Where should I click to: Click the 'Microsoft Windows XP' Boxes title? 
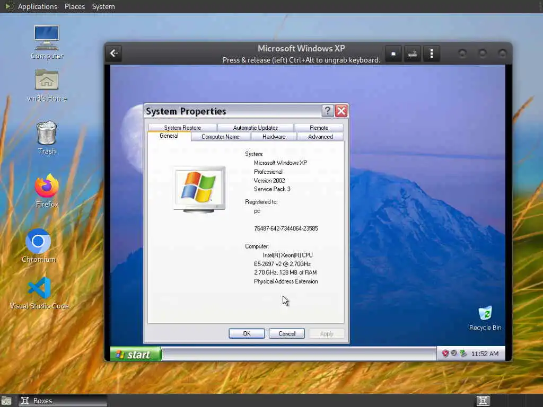coord(301,48)
